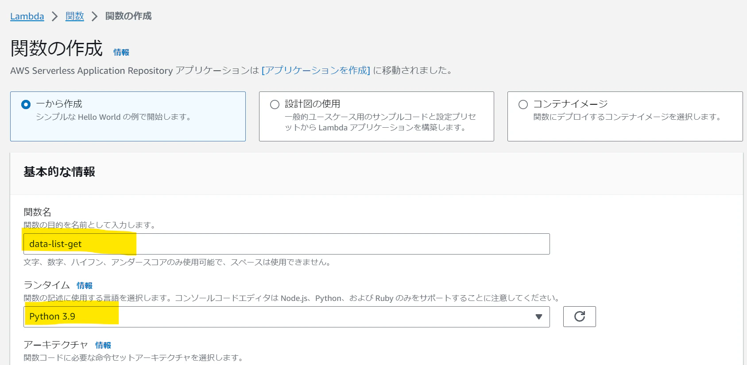747x365 pixels.
Task: Follow the アプリケーションを作成 link
Action: tap(316, 70)
